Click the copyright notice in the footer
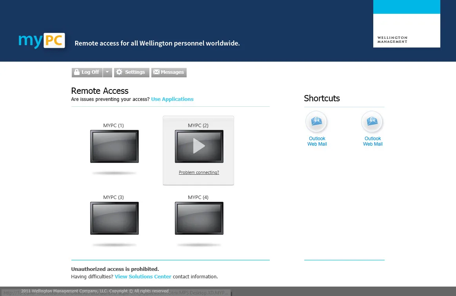The image size is (456, 296). tap(95, 291)
